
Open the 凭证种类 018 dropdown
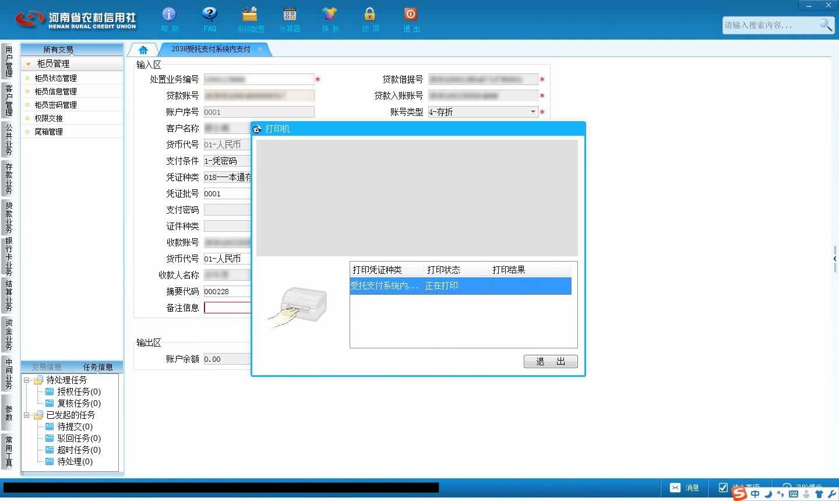coord(227,177)
